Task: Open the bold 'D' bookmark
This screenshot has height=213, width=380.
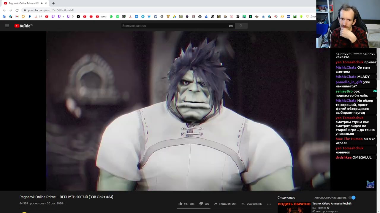Action: click(x=238, y=17)
